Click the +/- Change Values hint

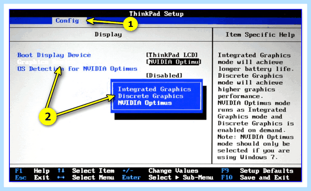click(x=160, y=171)
